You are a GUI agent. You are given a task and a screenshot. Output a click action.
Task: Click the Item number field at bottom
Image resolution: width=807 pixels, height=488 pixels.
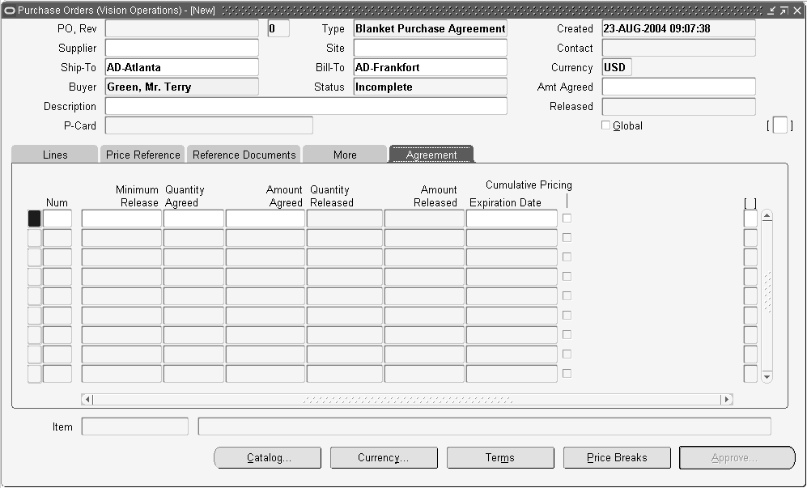click(135, 426)
